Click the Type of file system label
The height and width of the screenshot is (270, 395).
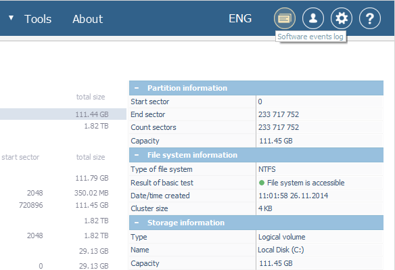[162, 169]
